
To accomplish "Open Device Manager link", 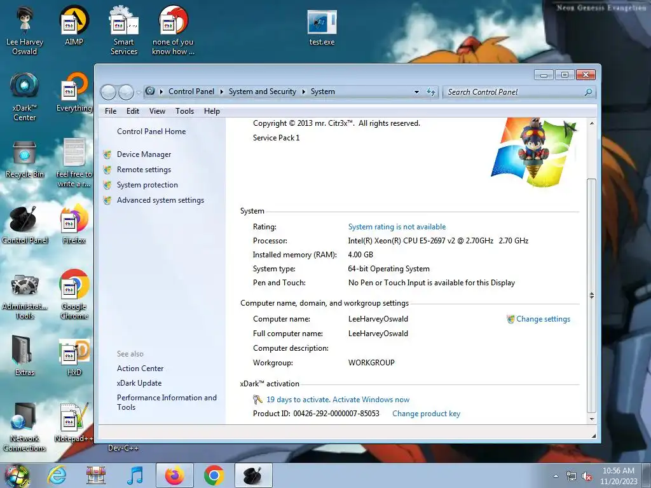I will [144, 154].
